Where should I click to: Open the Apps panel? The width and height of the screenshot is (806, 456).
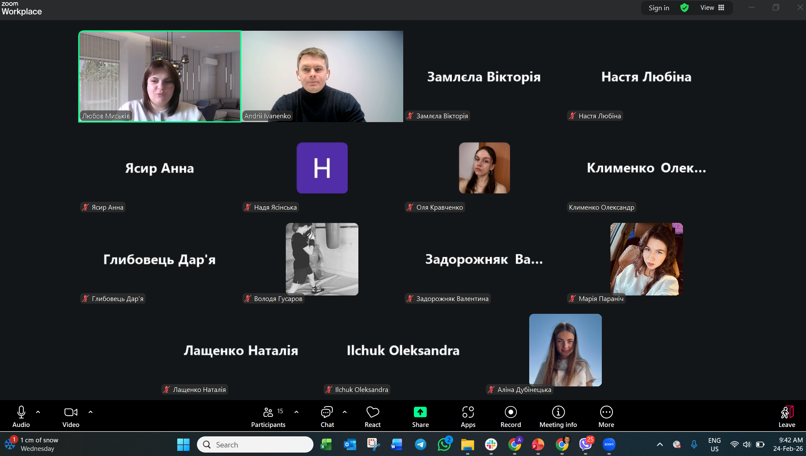coord(468,416)
